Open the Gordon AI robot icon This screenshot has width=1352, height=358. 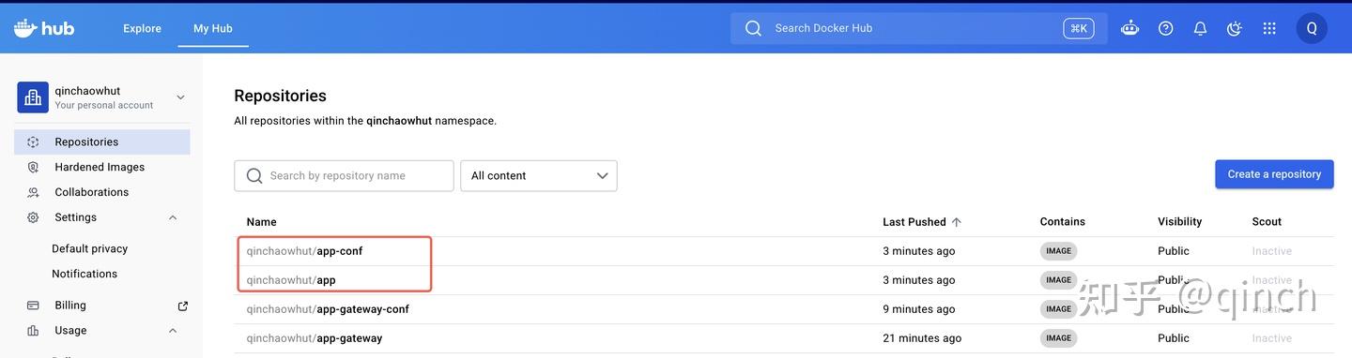(1130, 28)
